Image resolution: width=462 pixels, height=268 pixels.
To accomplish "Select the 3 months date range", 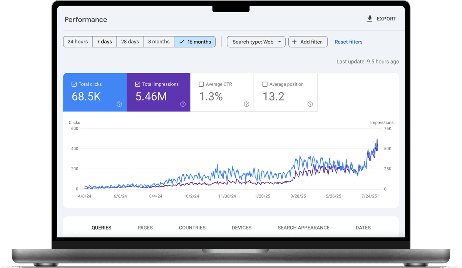I will pos(159,42).
